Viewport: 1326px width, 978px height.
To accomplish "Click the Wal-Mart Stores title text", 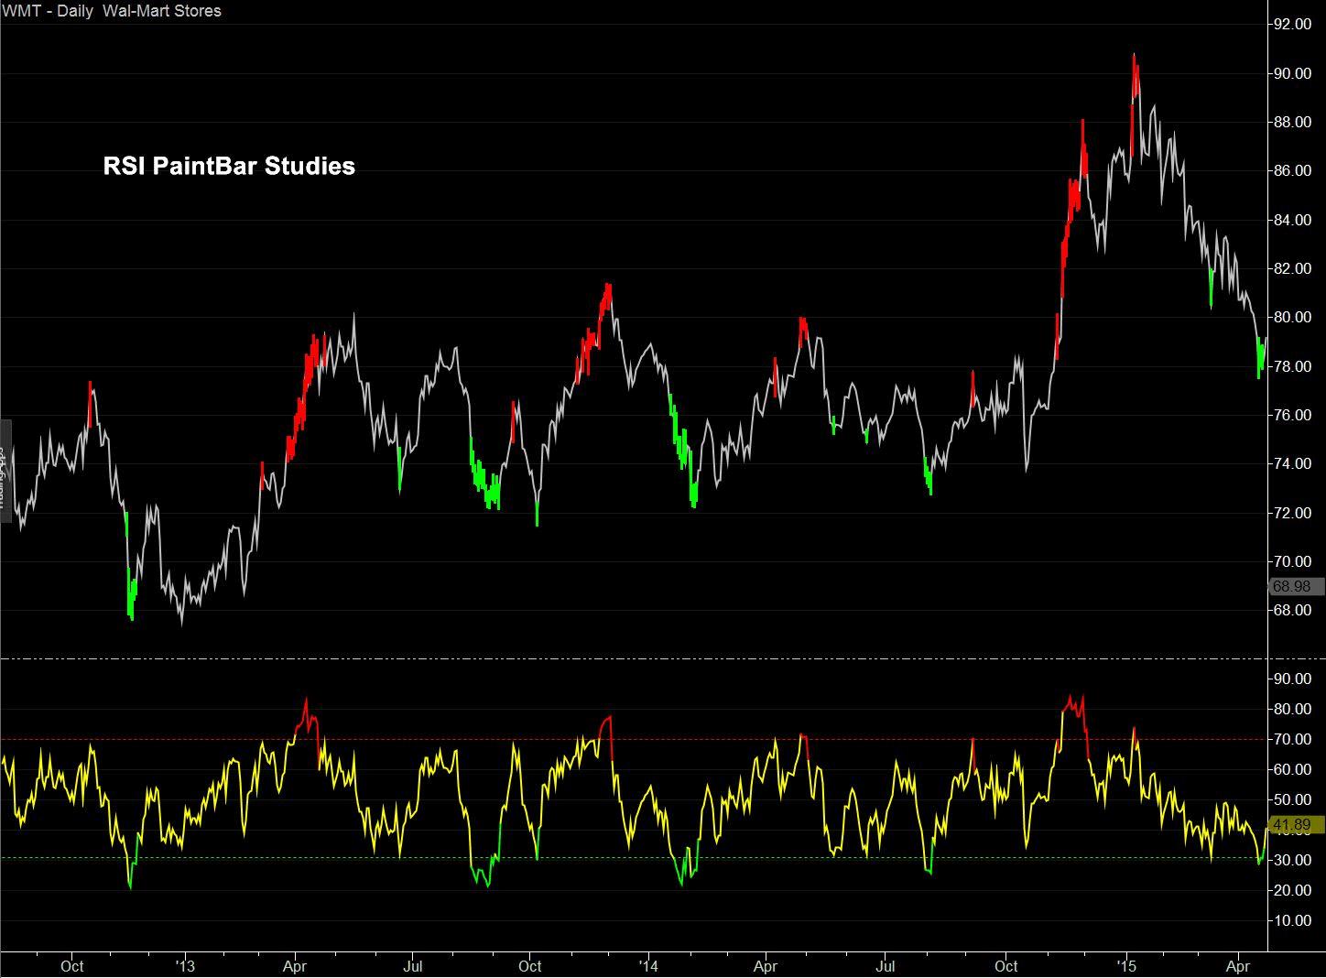I will pos(161,11).
